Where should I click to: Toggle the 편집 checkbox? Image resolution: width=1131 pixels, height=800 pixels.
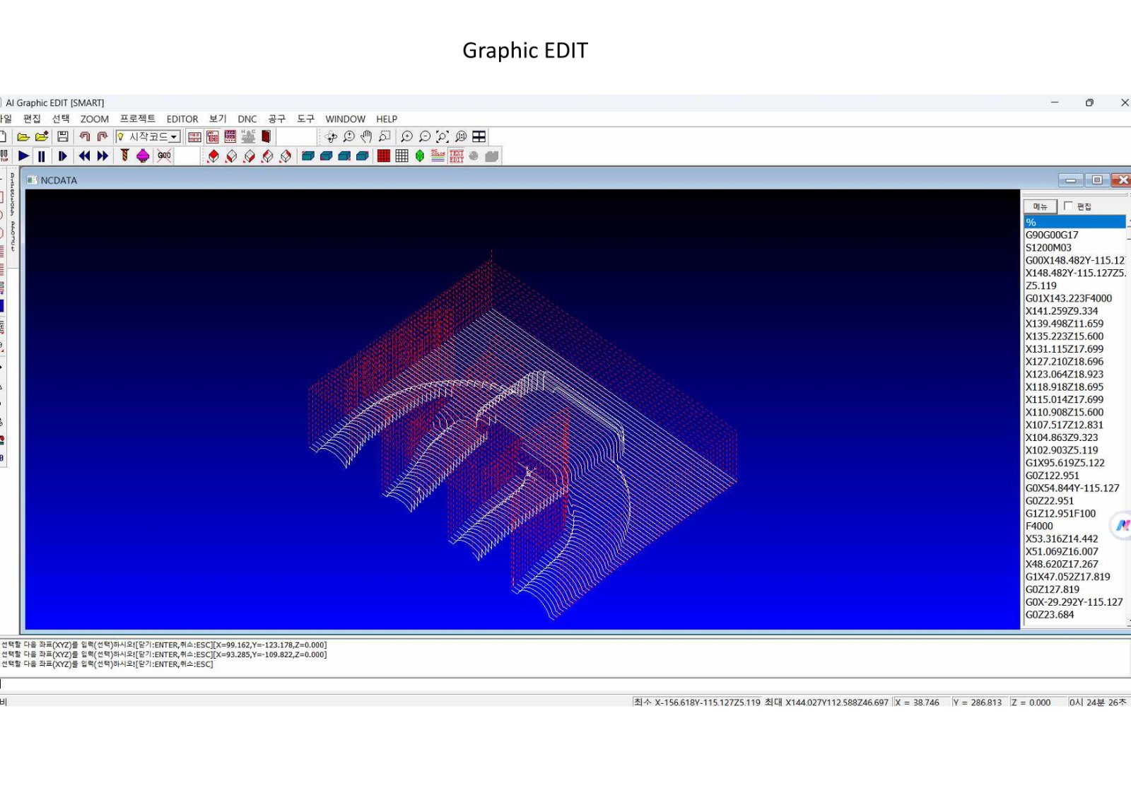point(1068,206)
